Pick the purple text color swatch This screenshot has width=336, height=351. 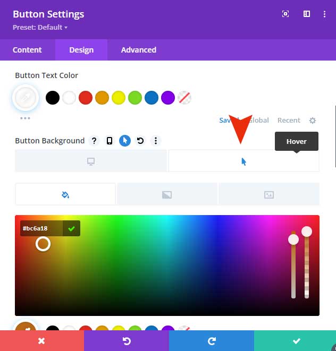click(168, 98)
